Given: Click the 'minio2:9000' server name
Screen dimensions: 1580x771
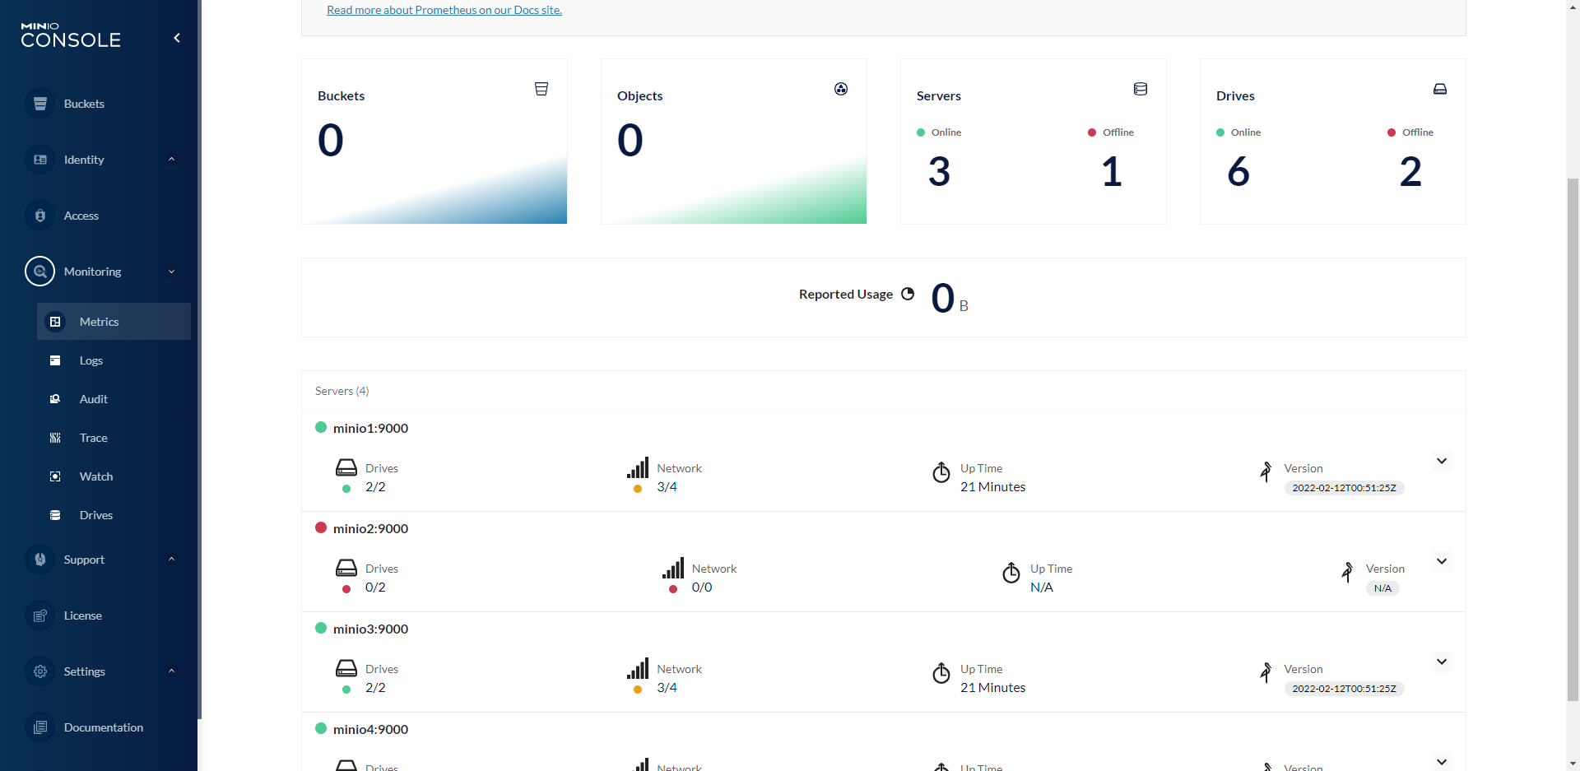Looking at the screenshot, I should tap(370, 528).
